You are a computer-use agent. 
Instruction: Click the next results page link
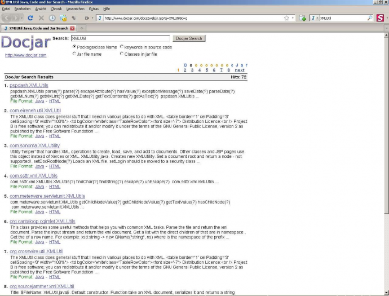(240, 70)
